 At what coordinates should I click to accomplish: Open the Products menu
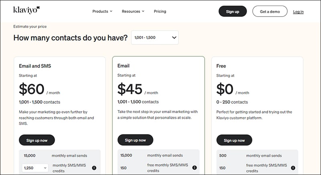pos(102,12)
